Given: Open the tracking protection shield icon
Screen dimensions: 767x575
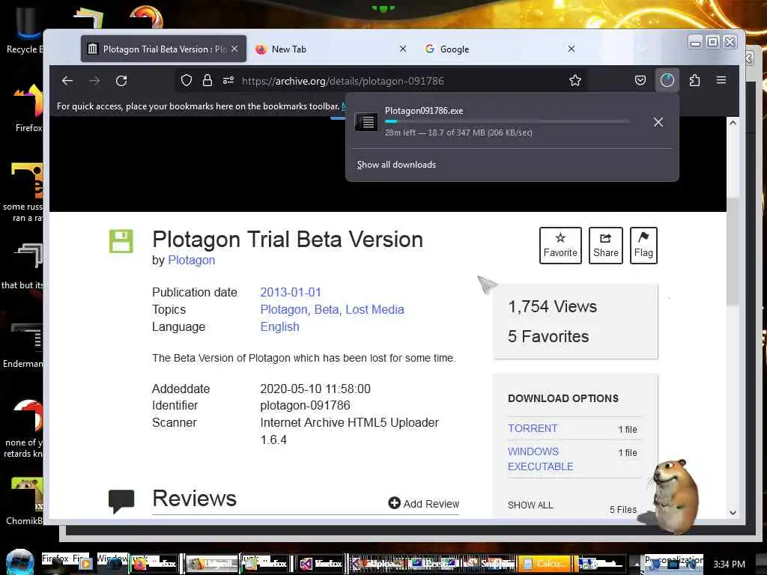Looking at the screenshot, I should pos(187,81).
